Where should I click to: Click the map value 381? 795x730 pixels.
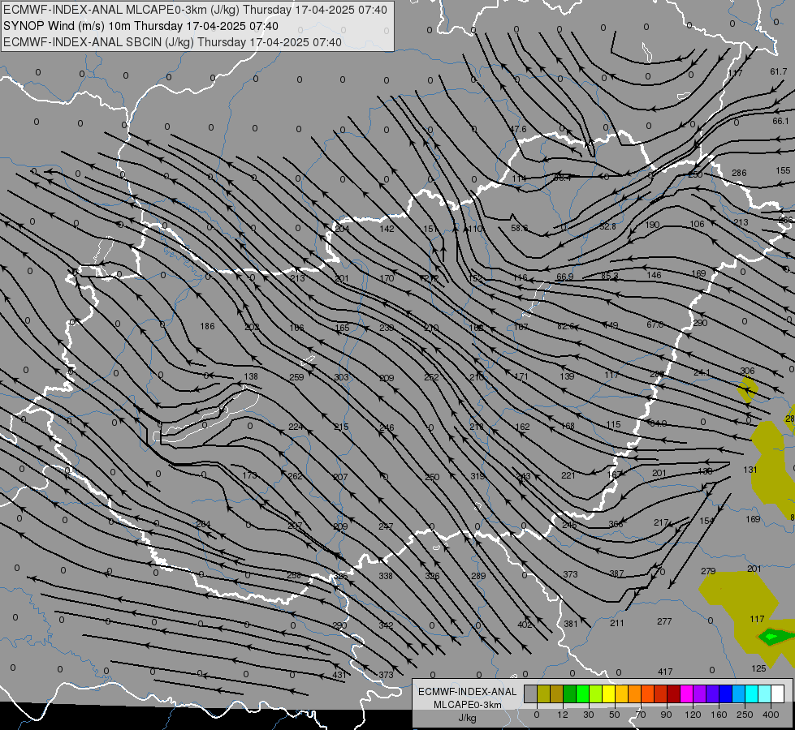tap(571, 624)
